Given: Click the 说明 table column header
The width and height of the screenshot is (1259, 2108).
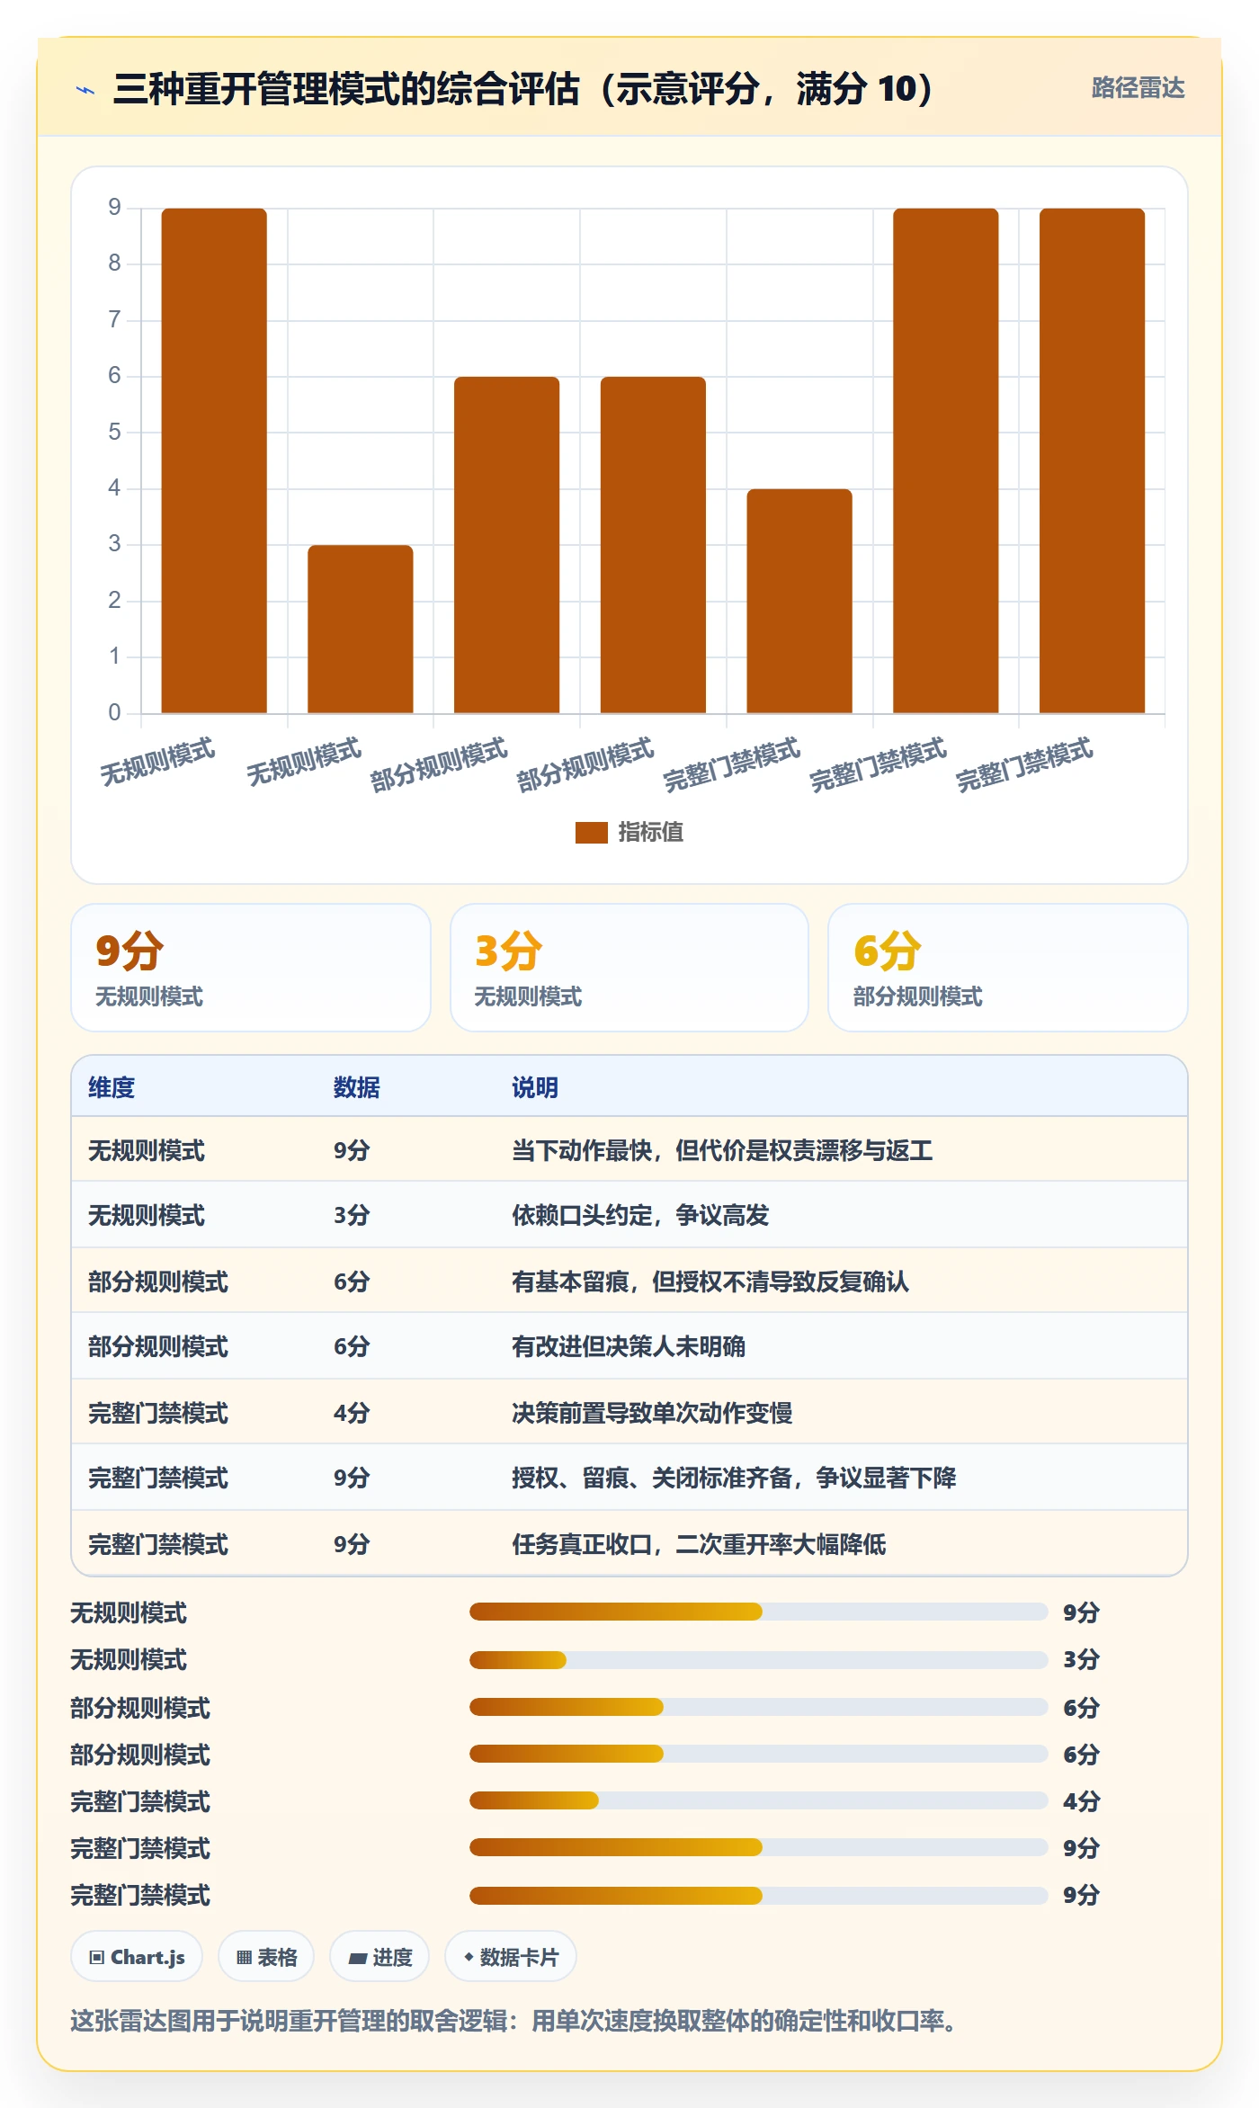Looking at the screenshot, I should [x=535, y=1087].
